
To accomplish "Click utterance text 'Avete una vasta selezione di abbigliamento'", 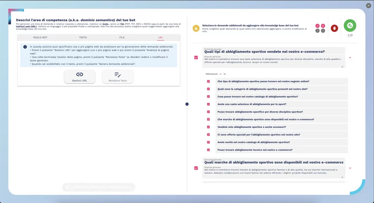I will (252, 104).
